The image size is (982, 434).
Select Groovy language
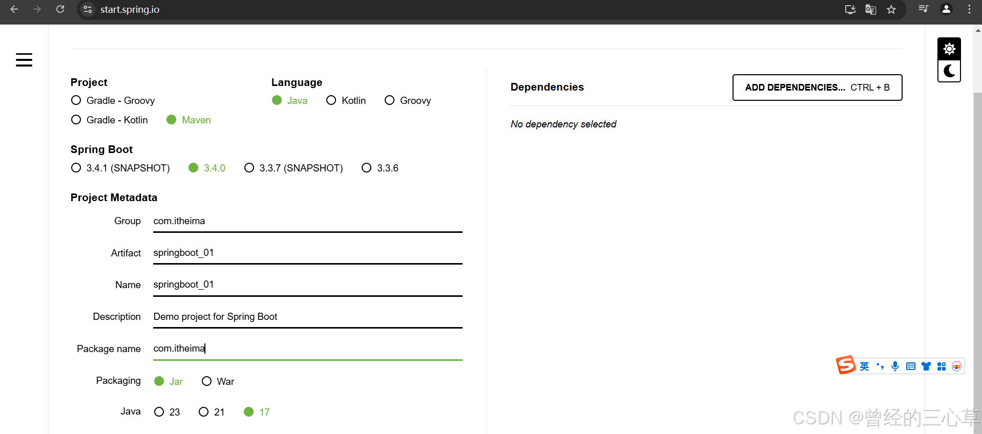(408, 100)
